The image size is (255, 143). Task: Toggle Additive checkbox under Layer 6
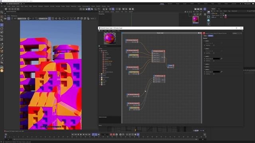click(214, 74)
